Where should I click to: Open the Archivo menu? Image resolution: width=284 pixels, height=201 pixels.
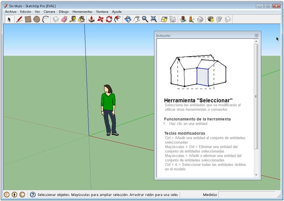(11, 12)
